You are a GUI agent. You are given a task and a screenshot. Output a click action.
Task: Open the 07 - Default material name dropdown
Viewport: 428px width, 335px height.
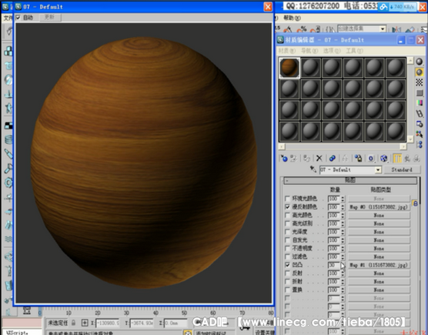click(x=378, y=170)
